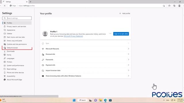Focus the Search settings field

click(x=17, y=18)
